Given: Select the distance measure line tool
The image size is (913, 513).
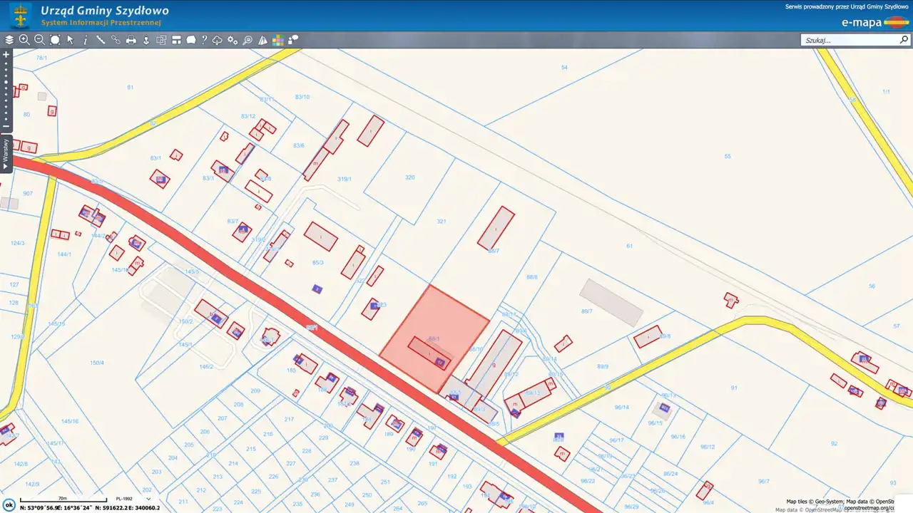Looking at the screenshot, I should (101, 40).
